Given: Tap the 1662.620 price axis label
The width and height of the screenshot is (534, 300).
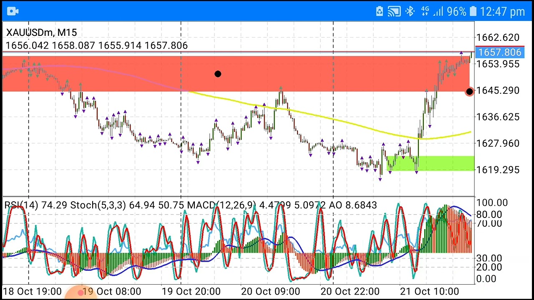Looking at the screenshot, I should pos(498,37).
